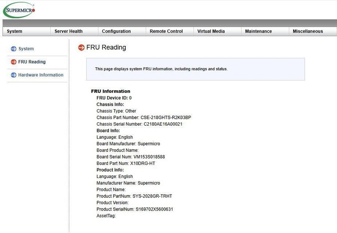Viewport: 337px width, 233px height.
Task: Click the blue arrow icon beside Hardware Information
Action: pos(13,75)
